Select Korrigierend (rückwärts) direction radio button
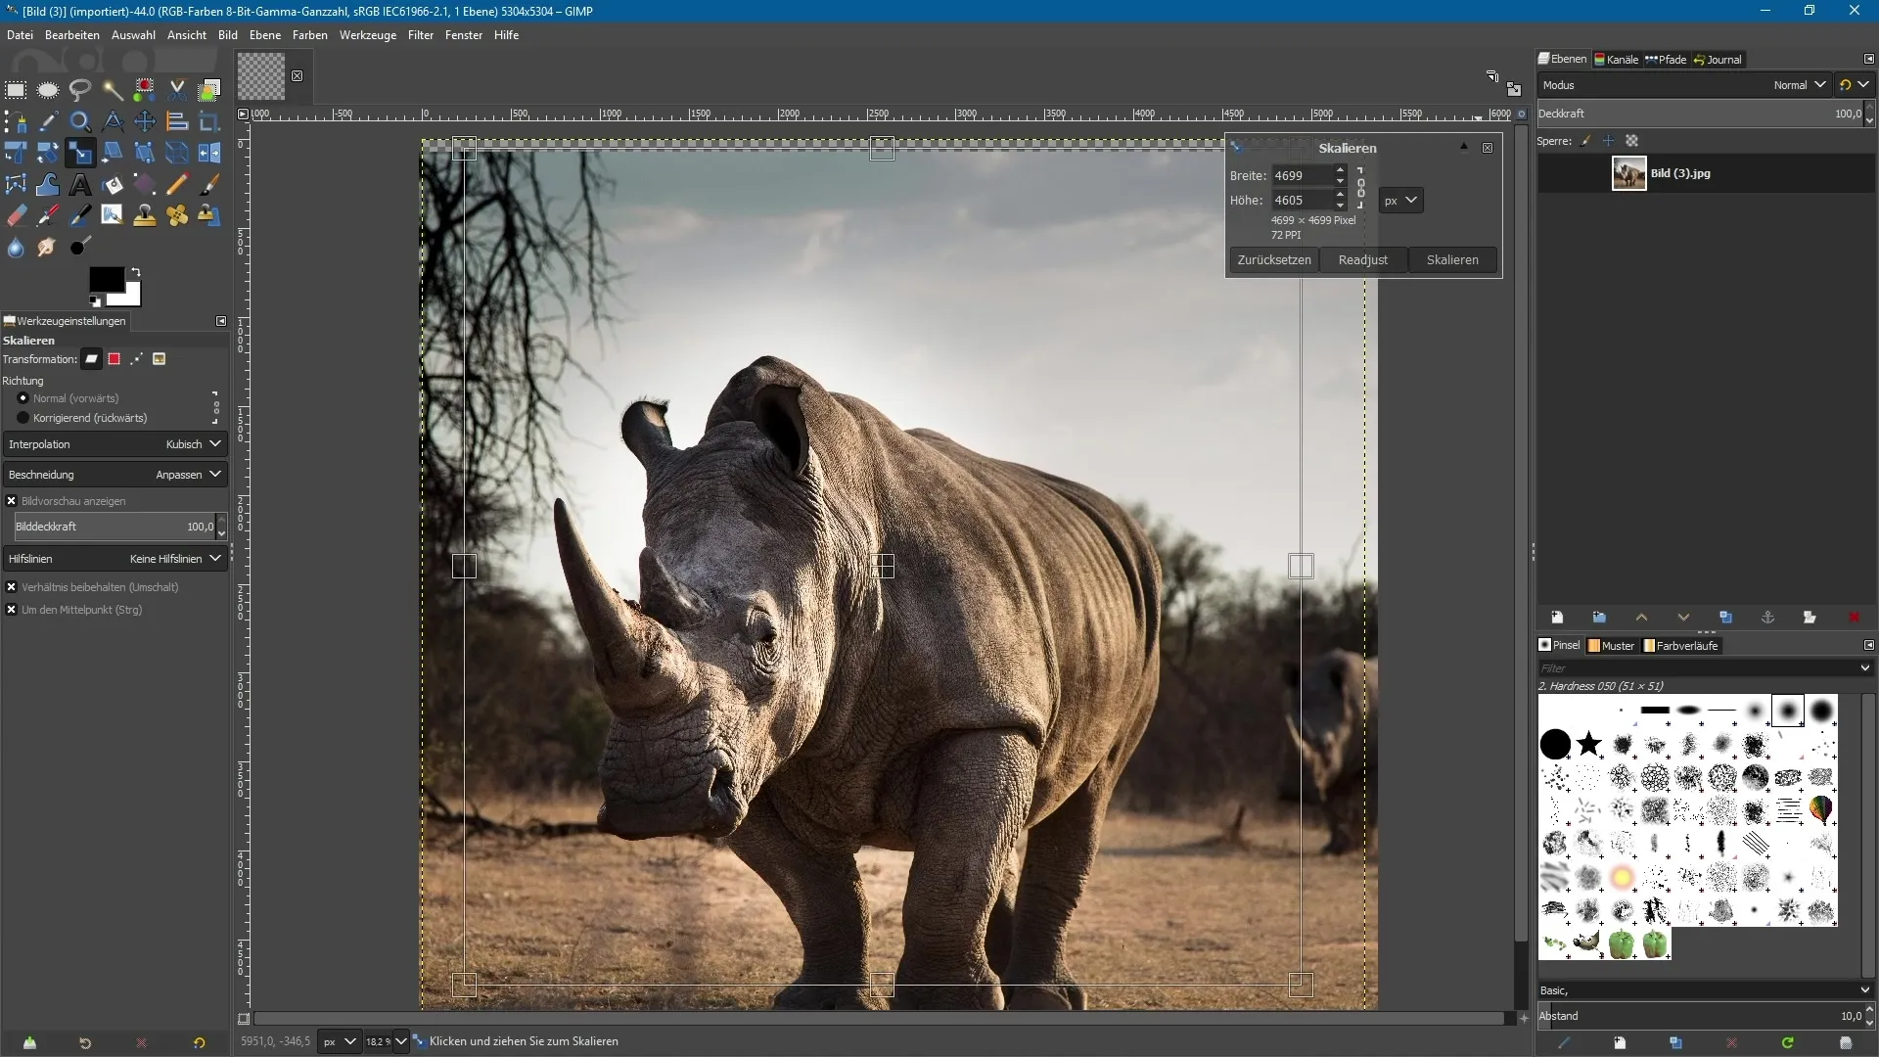 click(23, 418)
